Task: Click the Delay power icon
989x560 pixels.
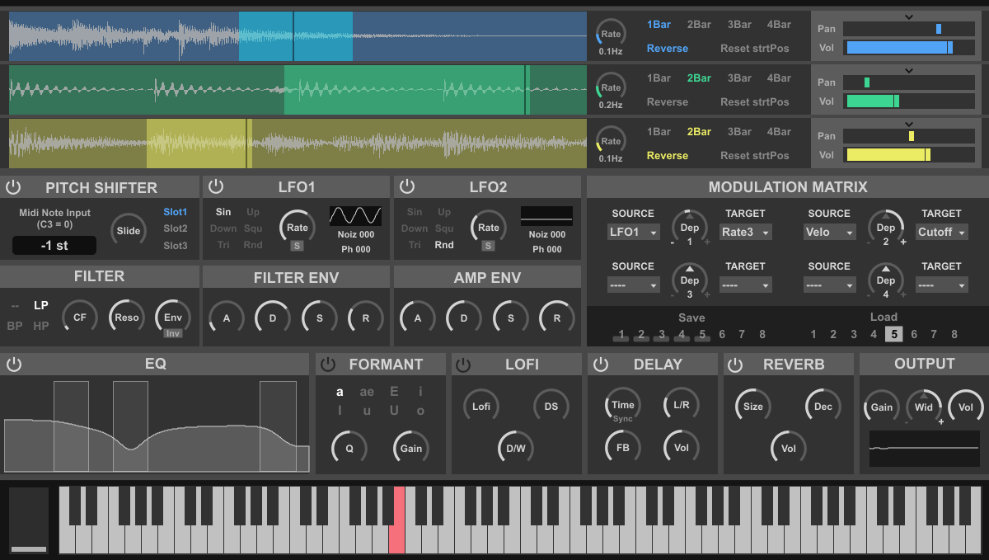Action: click(601, 365)
